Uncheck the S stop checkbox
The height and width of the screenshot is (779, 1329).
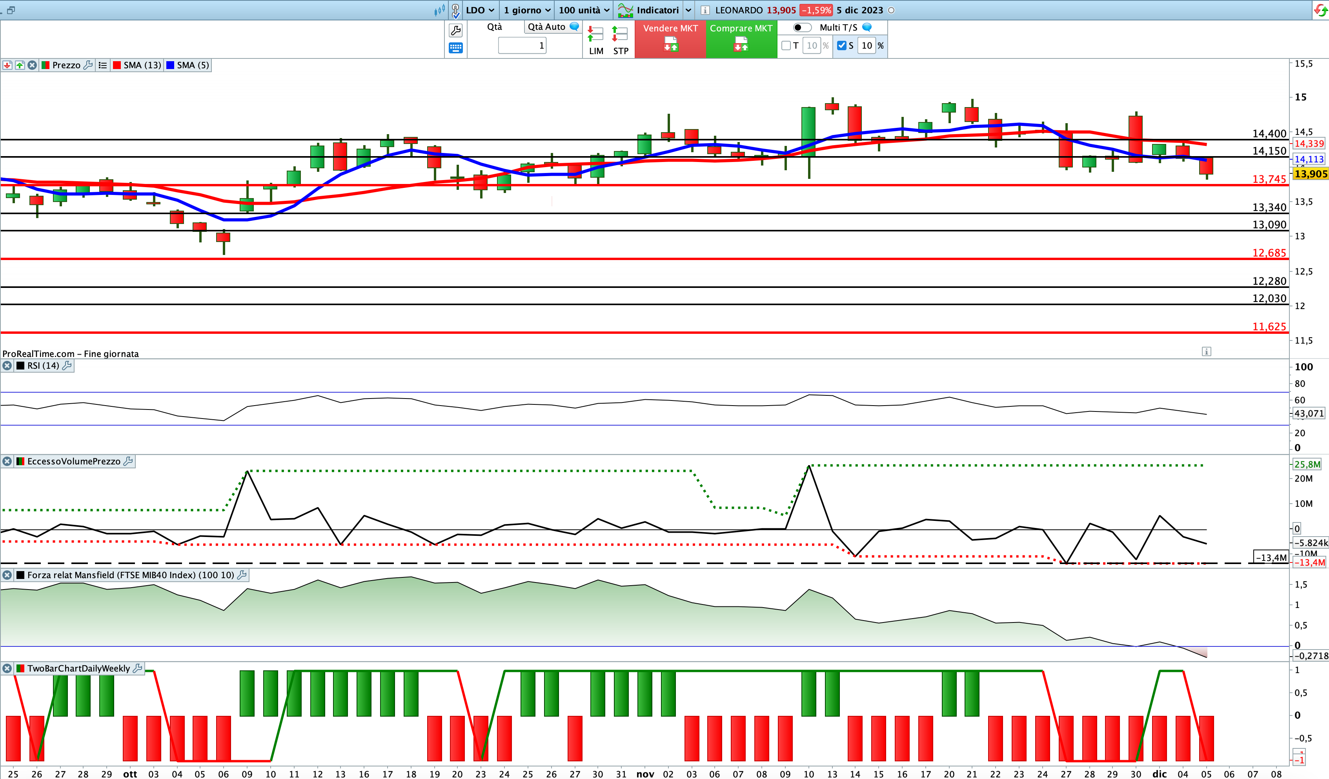pyautogui.click(x=842, y=46)
